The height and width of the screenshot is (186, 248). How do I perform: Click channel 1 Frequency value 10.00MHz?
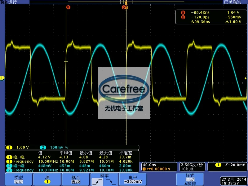pyautogui.click(x=48, y=162)
